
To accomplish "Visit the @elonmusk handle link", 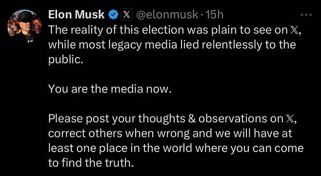I will pos(167,15).
